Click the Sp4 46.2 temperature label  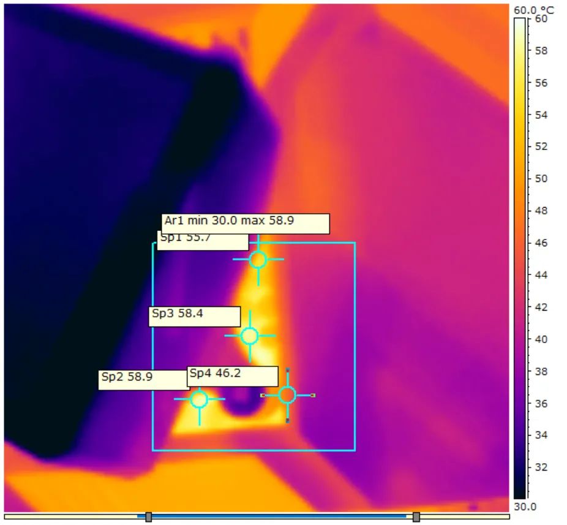pyautogui.click(x=232, y=376)
